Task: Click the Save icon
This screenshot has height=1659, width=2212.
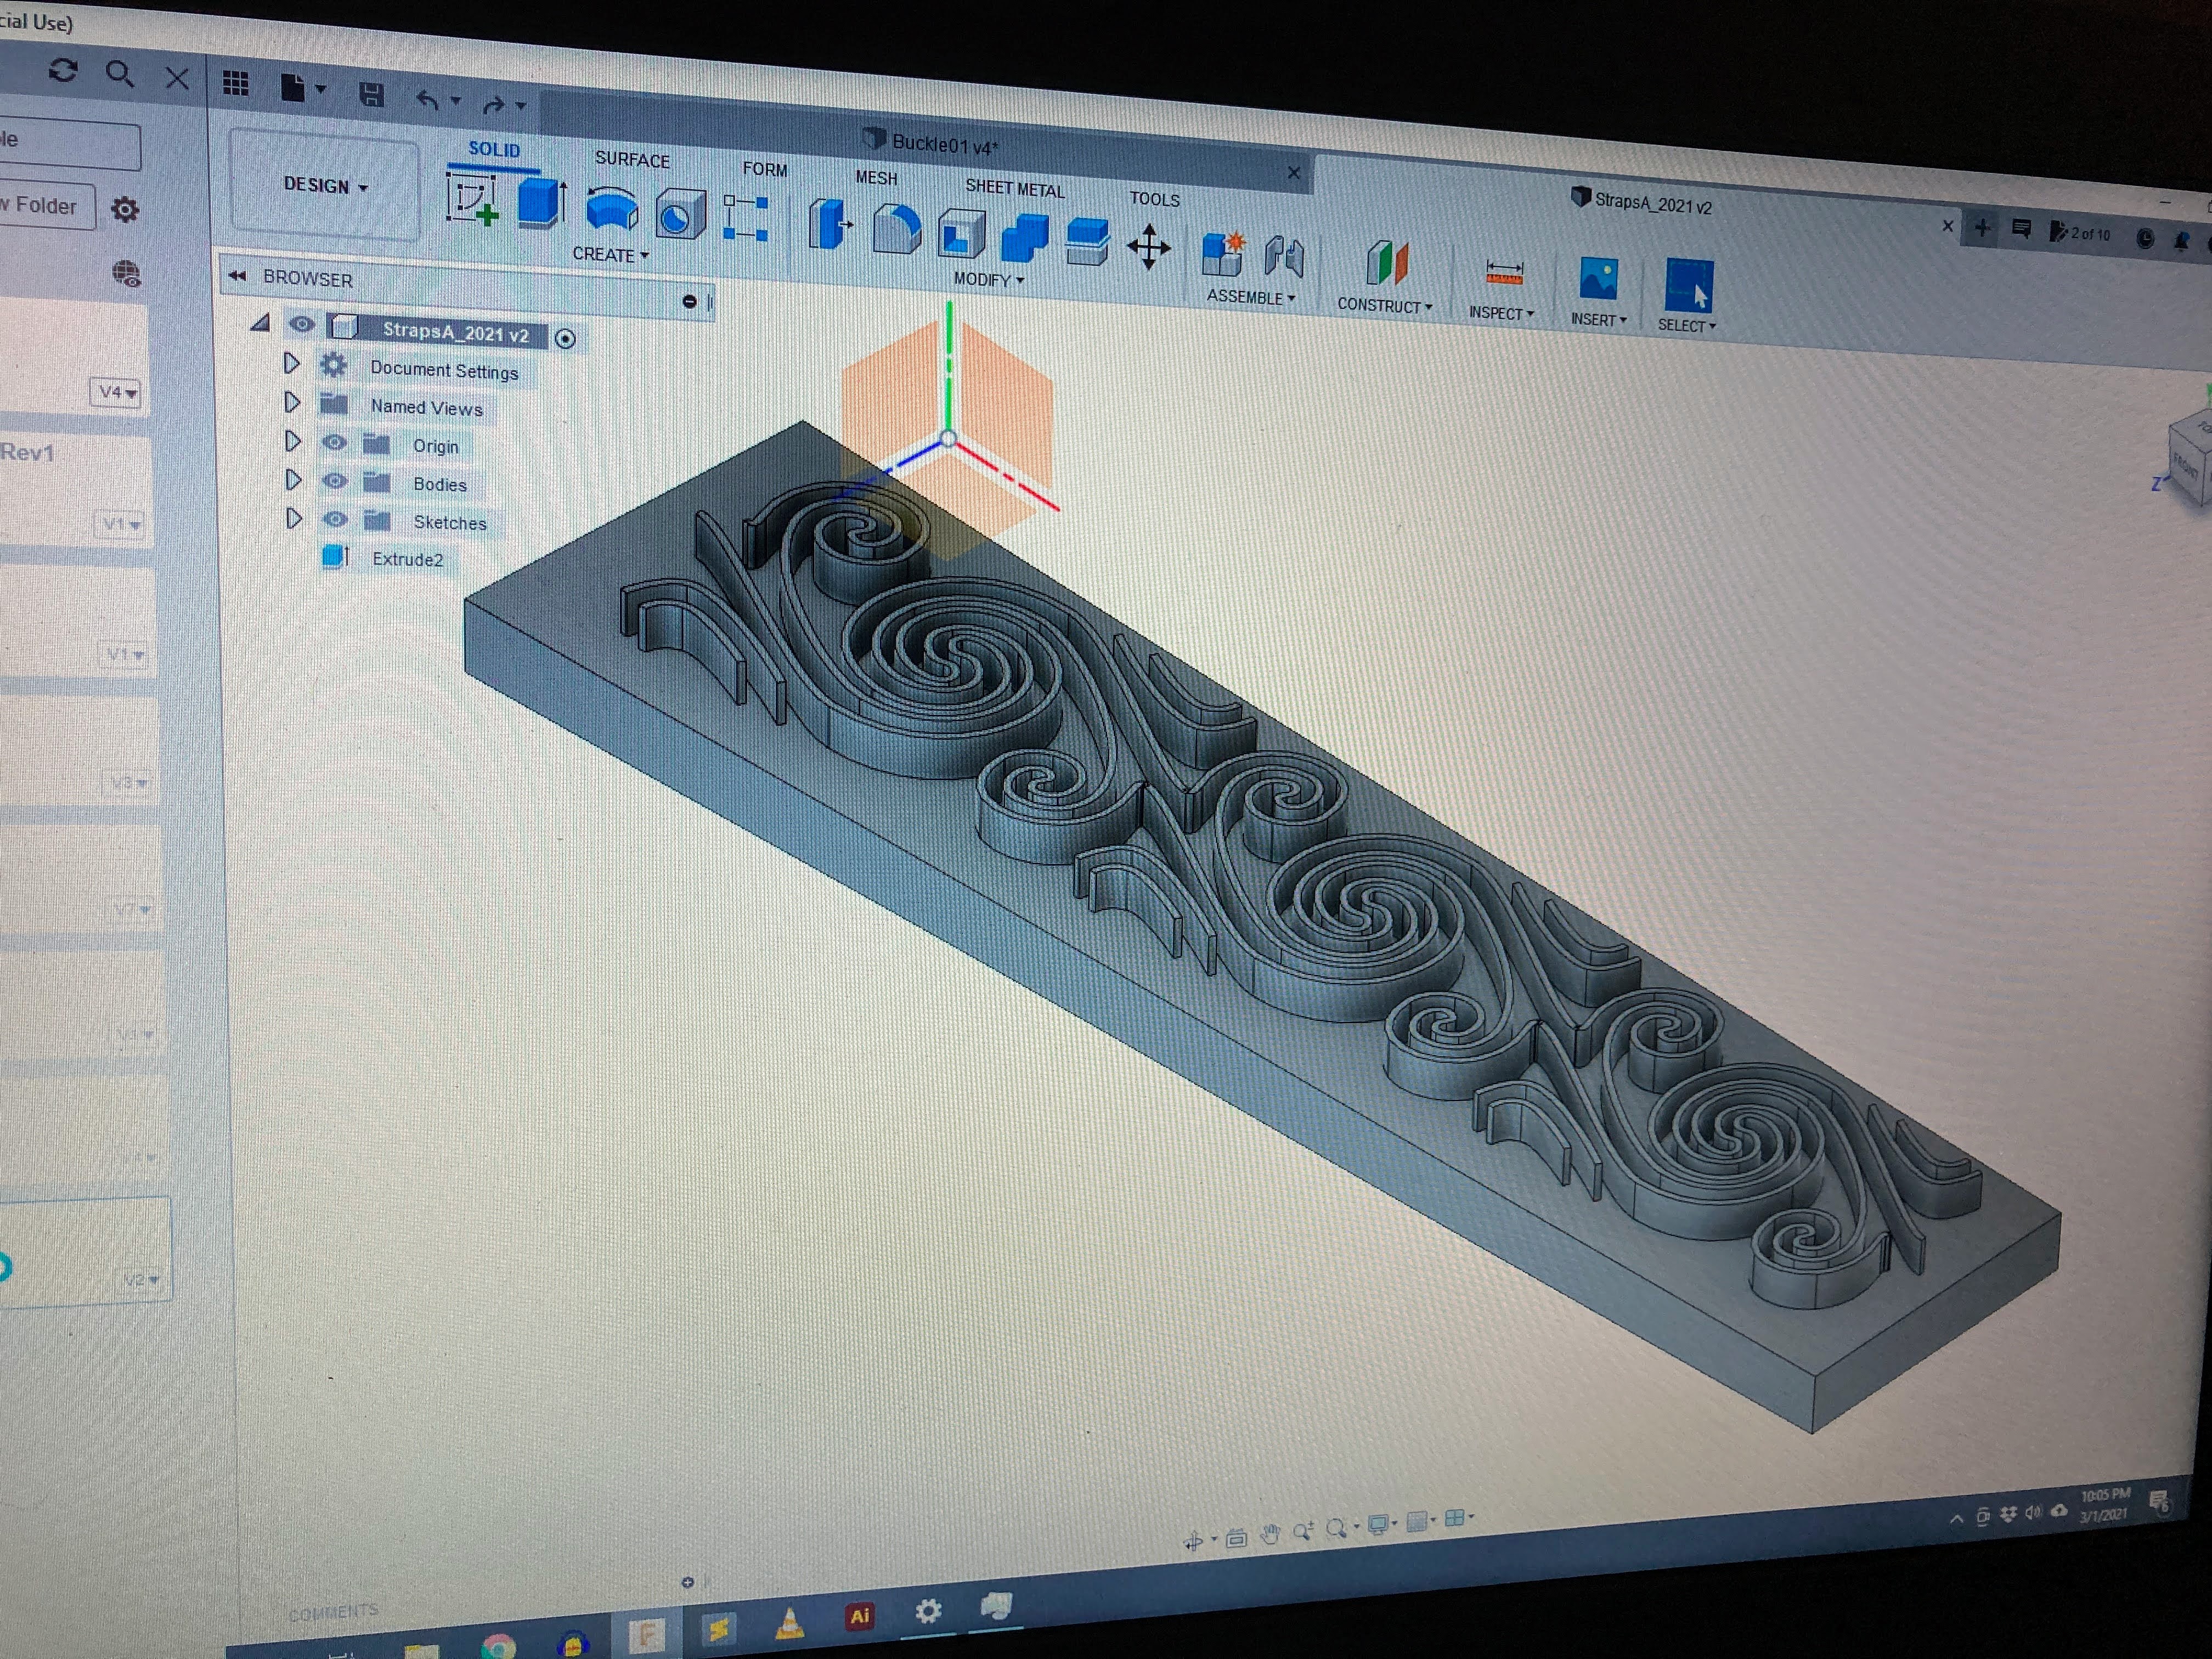Action: pyautogui.click(x=371, y=95)
